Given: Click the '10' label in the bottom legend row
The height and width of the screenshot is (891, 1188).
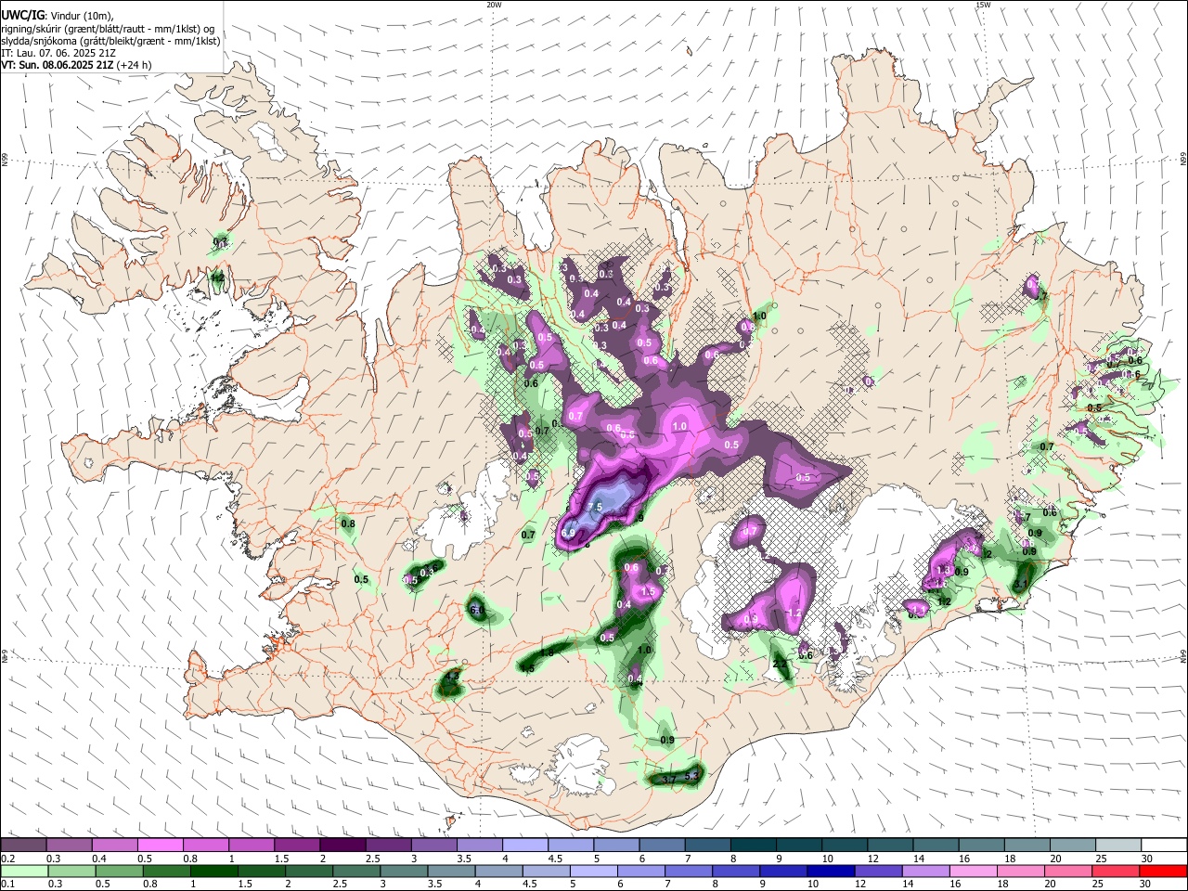Looking at the screenshot, I should [813, 885].
